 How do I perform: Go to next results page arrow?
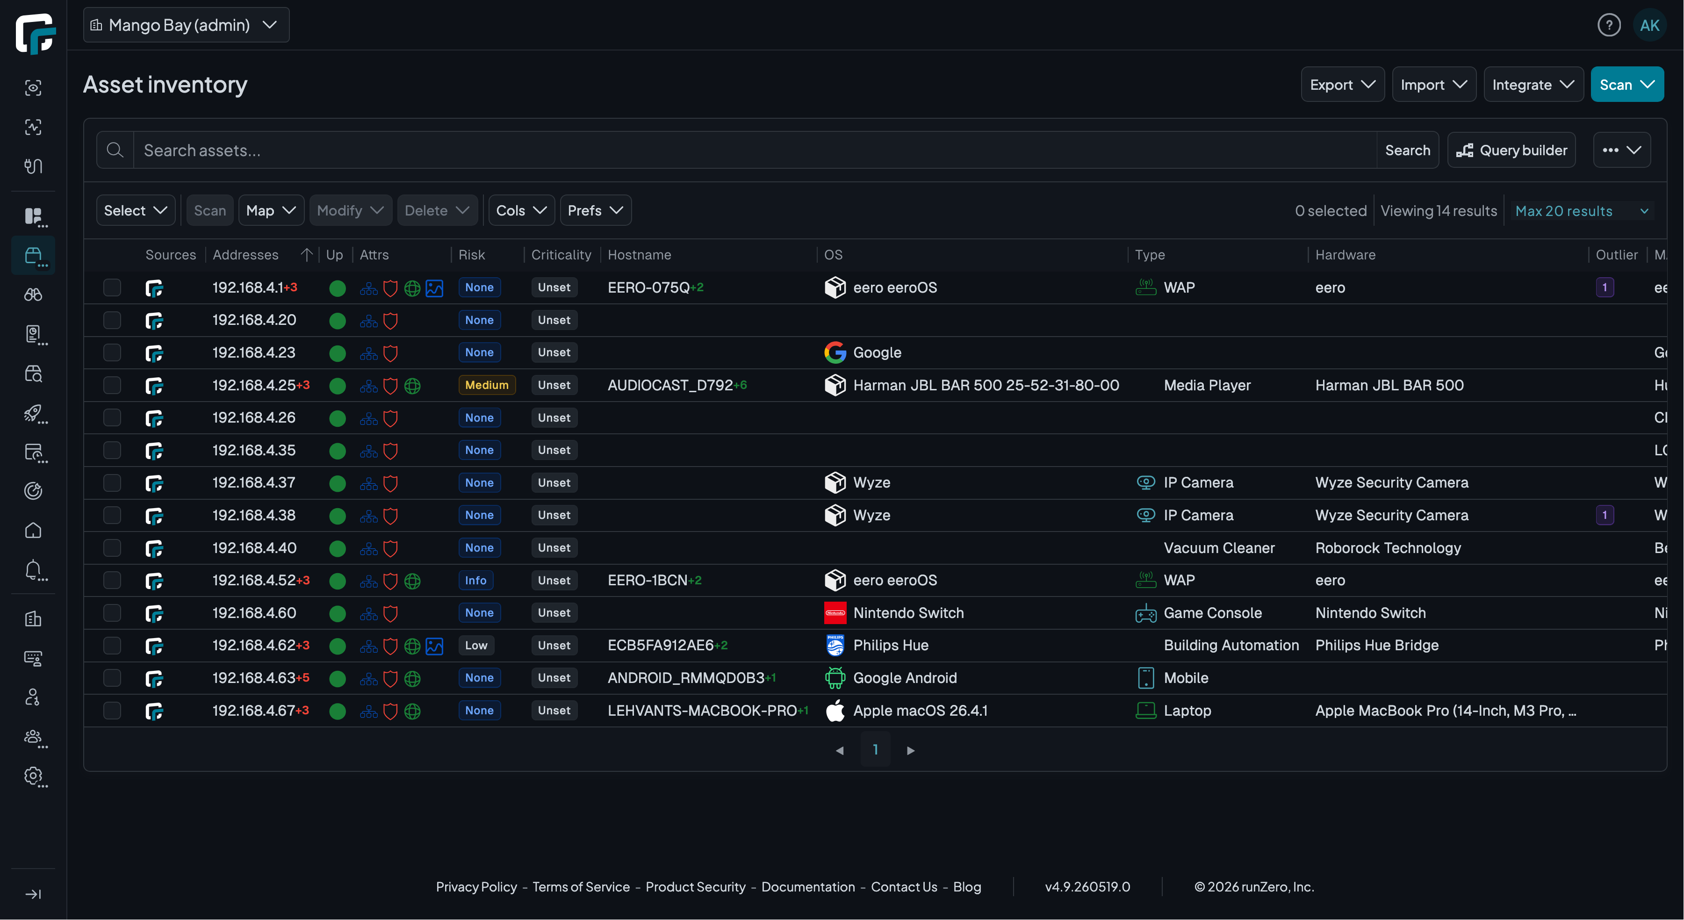coord(911,750)
